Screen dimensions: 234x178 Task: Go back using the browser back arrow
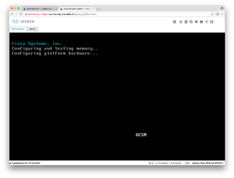click(x=12, y=14)
